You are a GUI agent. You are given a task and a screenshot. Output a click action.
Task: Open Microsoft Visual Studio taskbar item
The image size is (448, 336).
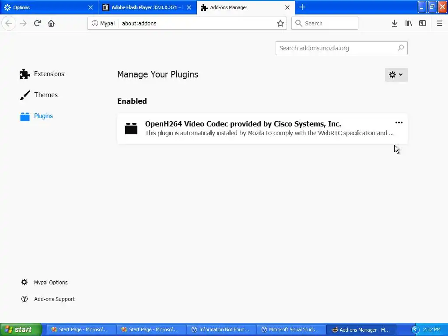(x=291, y=329)
